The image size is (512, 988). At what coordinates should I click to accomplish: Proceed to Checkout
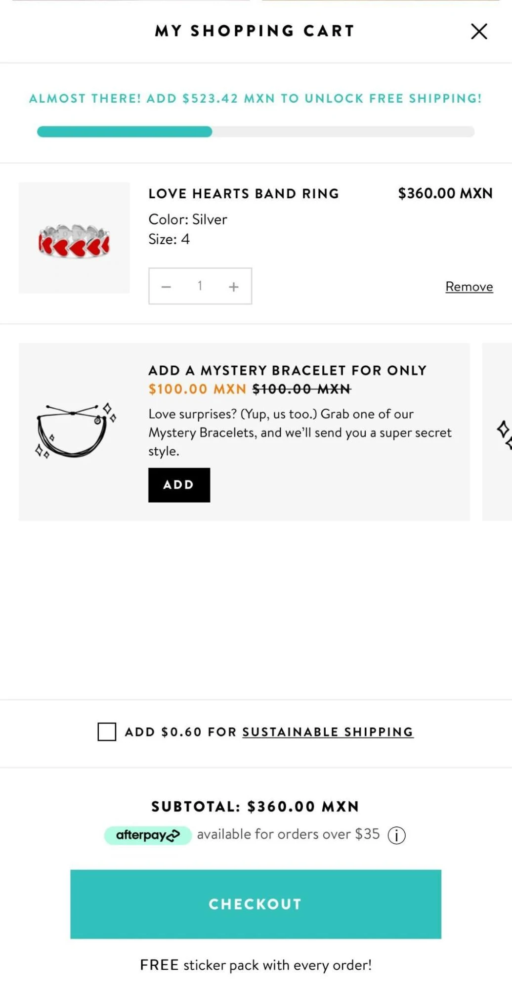point(256,904)
